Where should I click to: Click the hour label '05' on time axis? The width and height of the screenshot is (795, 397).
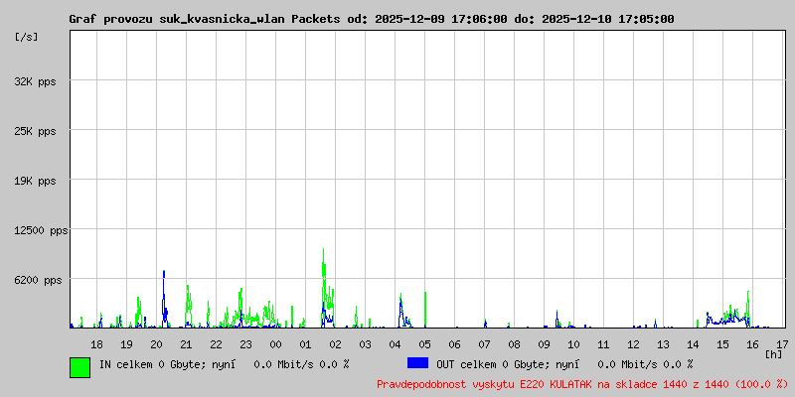[x=425, y=344]
